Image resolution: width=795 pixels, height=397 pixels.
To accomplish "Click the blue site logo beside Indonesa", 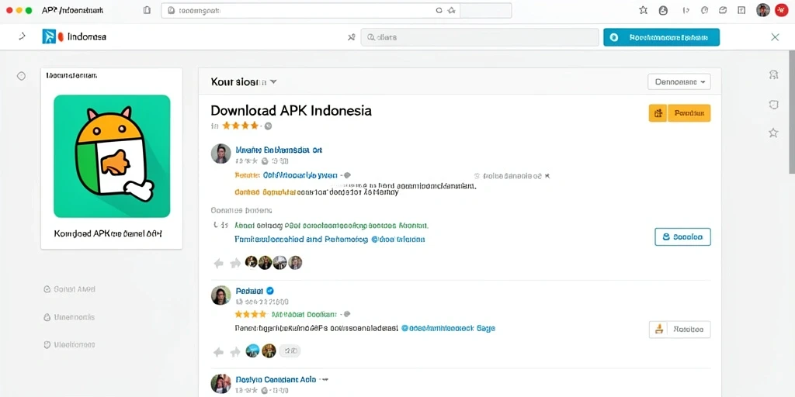I will click(x=49, y=36).
